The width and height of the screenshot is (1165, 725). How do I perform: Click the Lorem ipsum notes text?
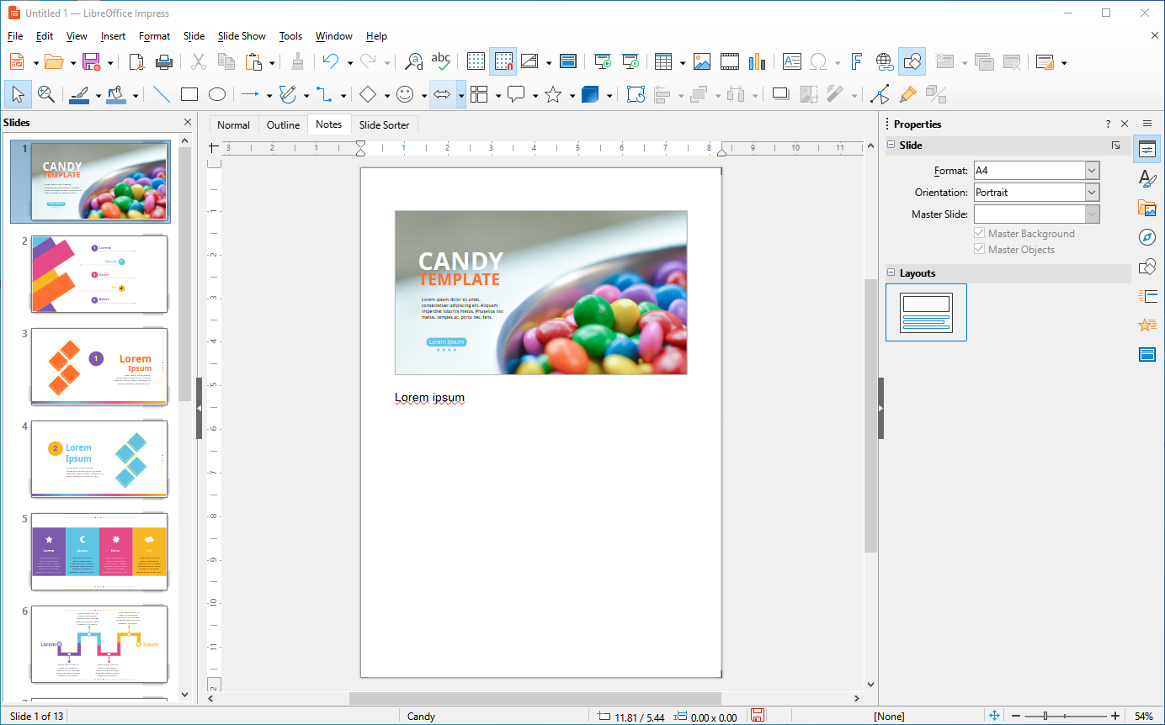pos(429,398)
